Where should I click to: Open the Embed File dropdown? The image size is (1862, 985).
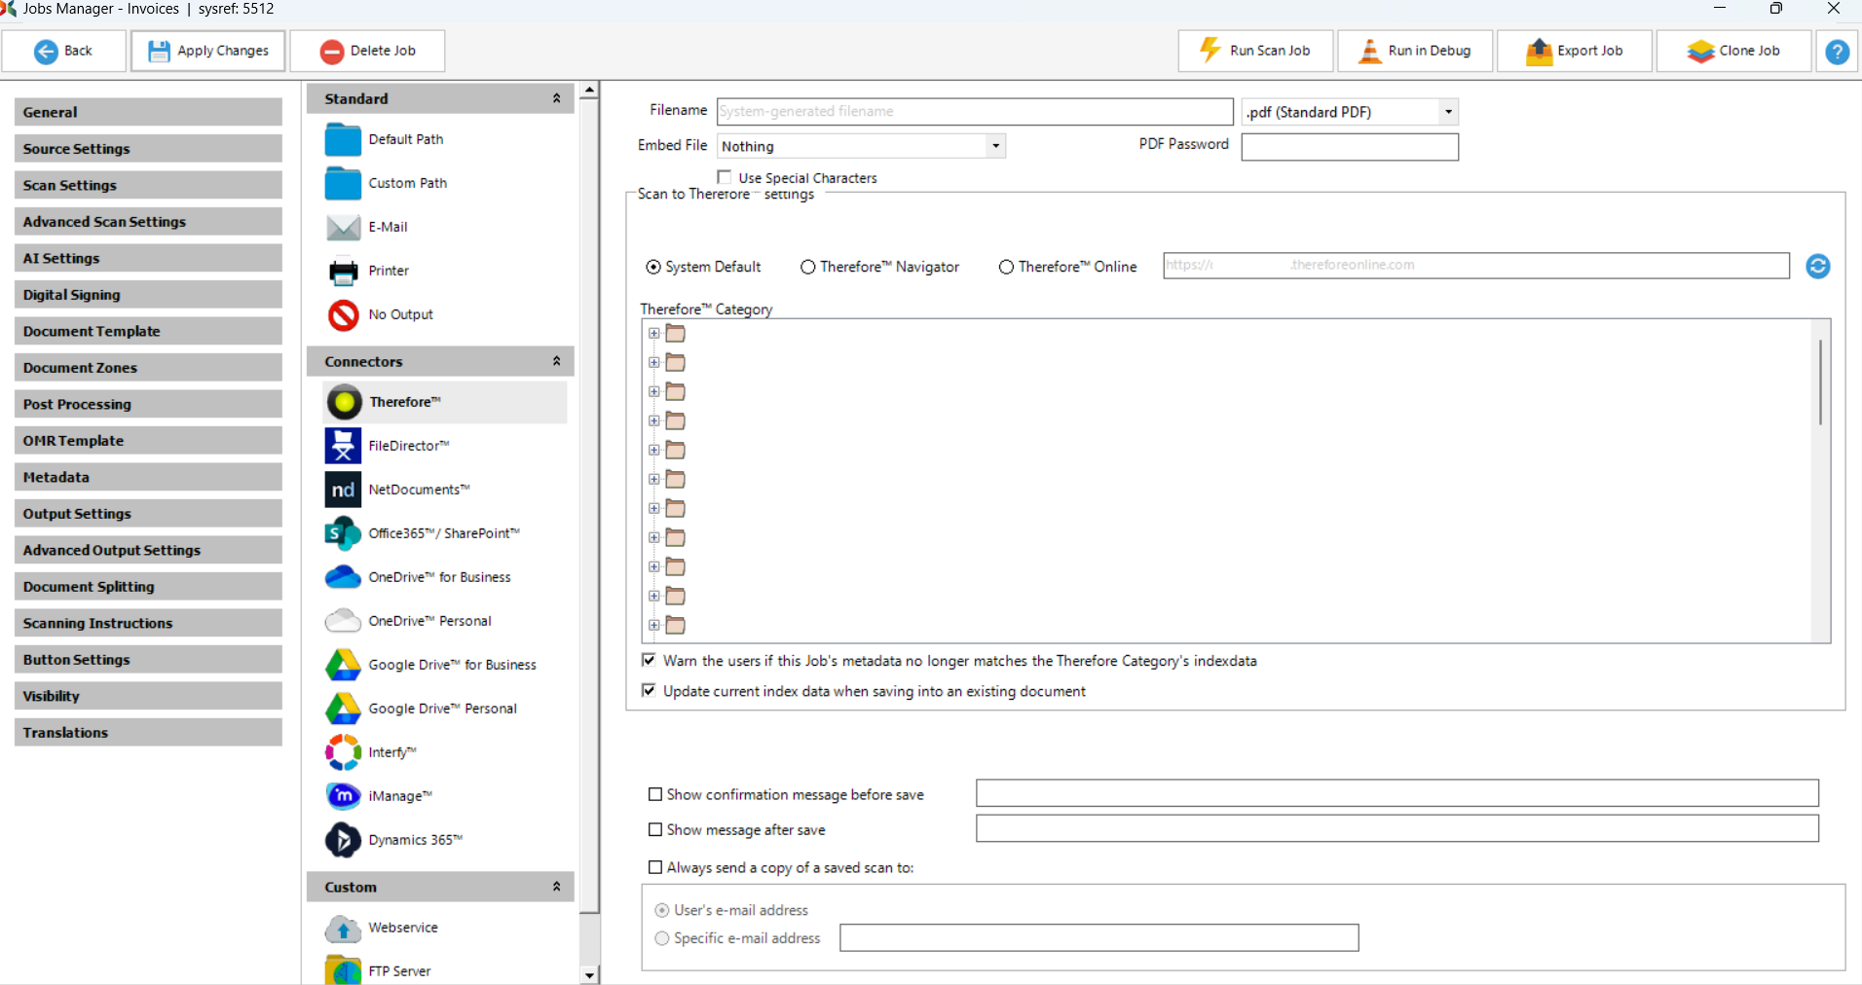click(994, 146)
